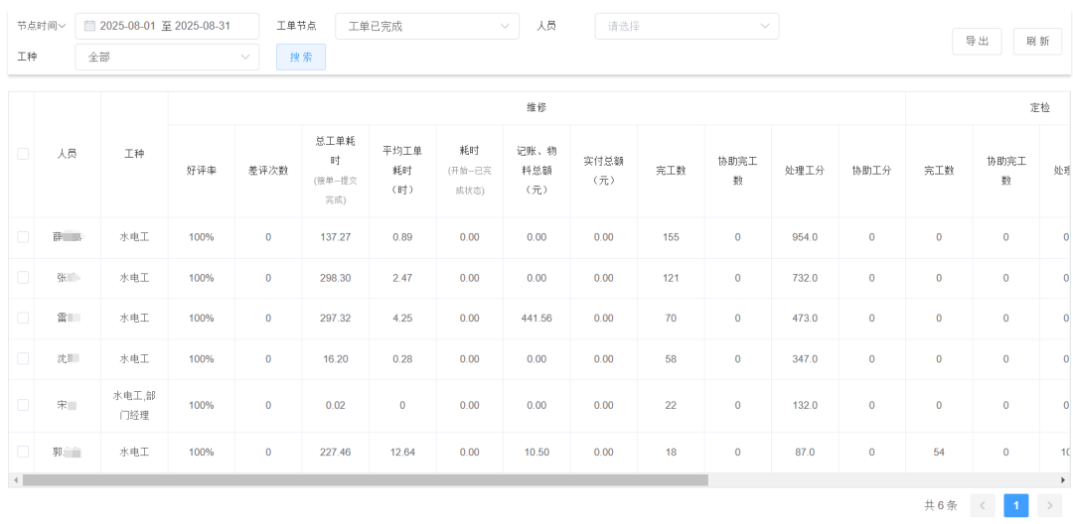The width and height of the screenshot is (1073, 524).
Task: Click the scrollbar's left arrow
Action: 15,480
